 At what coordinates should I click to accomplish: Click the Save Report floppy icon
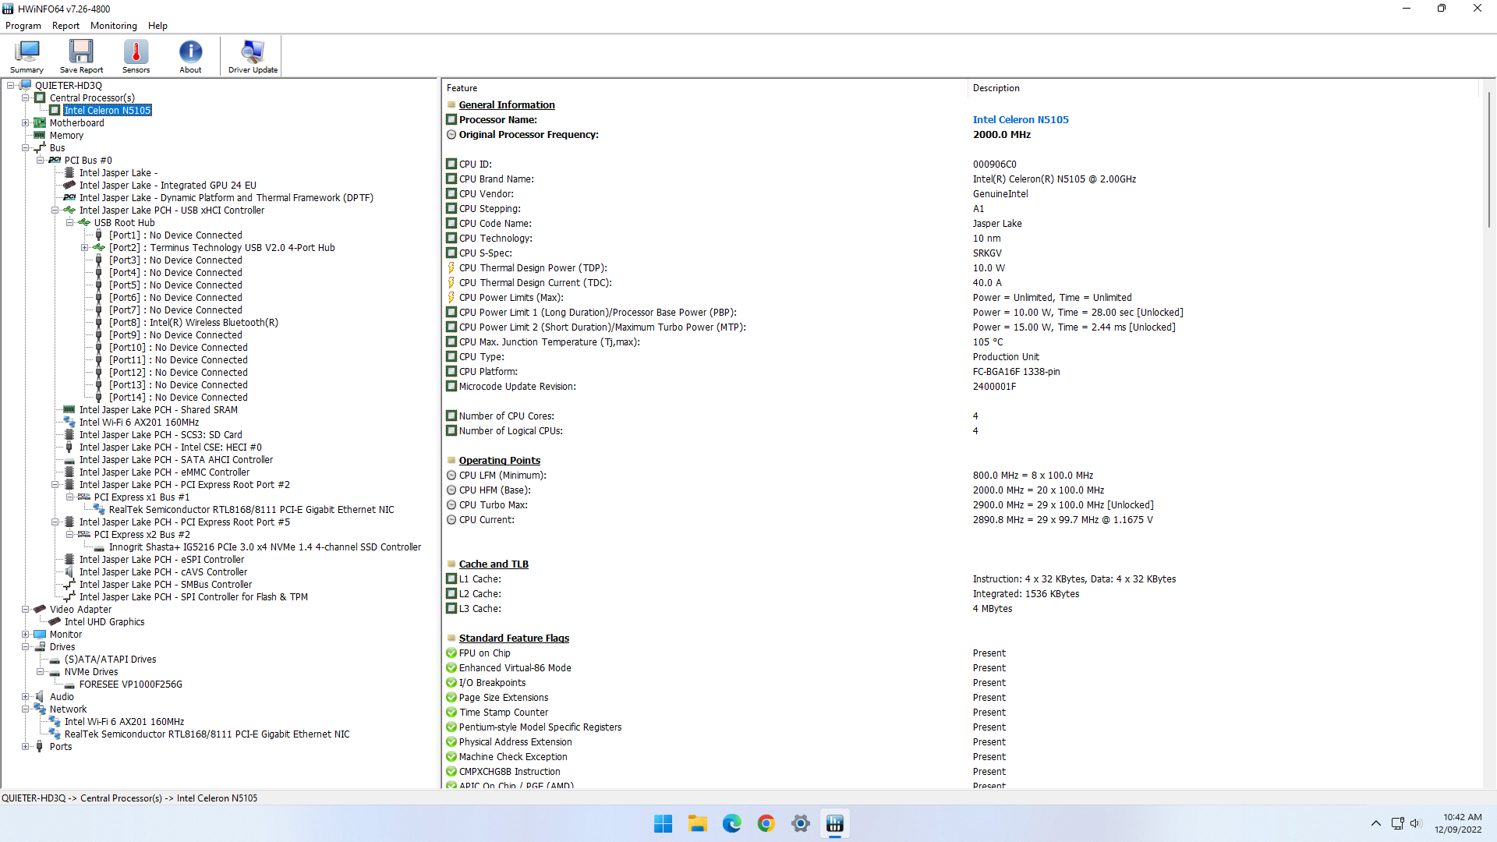[81, 51]
